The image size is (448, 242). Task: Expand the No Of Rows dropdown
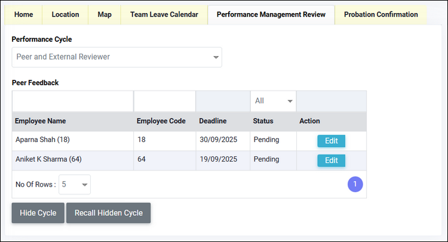point(75,185)
